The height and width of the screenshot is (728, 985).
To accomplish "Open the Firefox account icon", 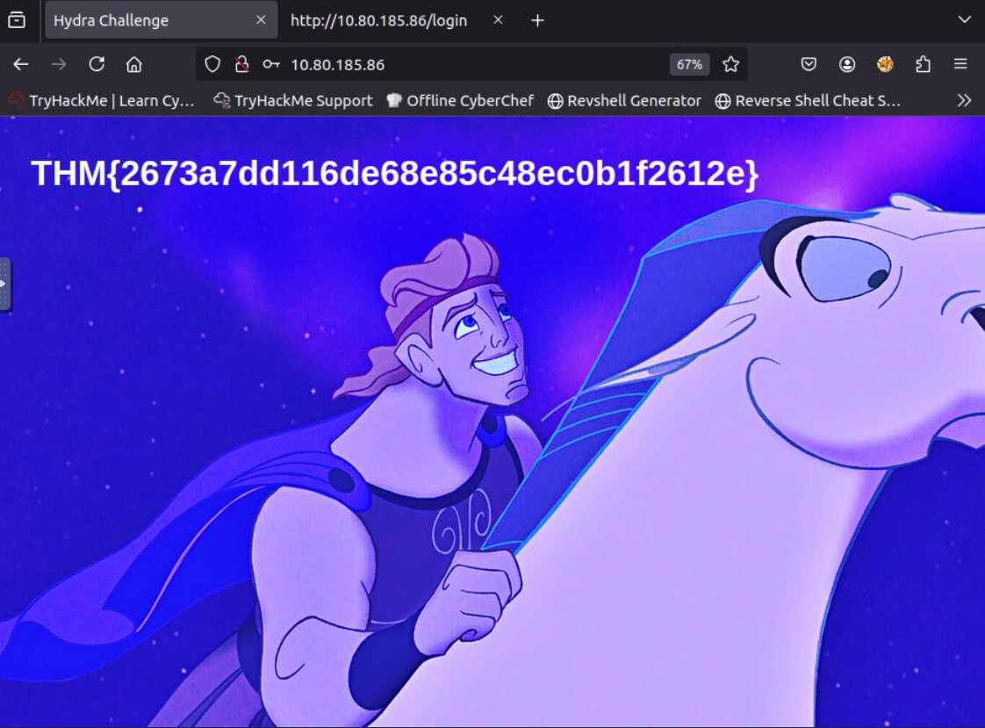I will (x=847, y=64).
